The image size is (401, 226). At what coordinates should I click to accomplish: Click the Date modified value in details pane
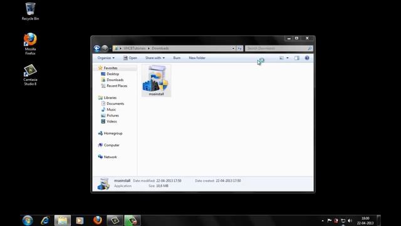click(169, 181)
